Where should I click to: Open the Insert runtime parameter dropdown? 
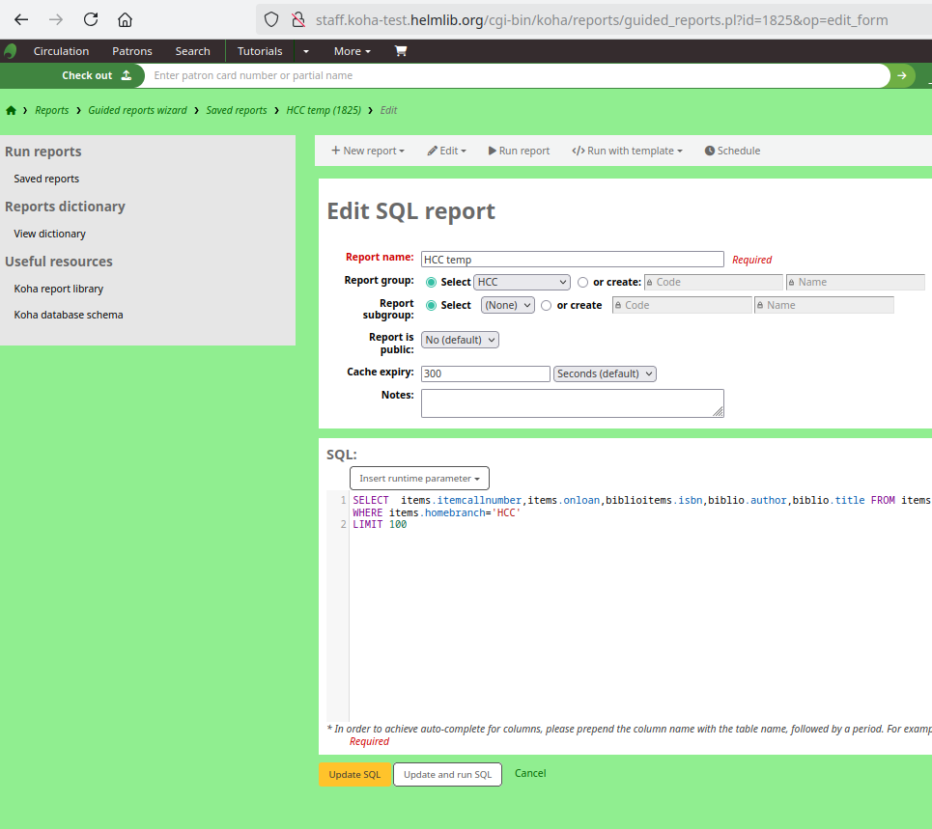419,478
